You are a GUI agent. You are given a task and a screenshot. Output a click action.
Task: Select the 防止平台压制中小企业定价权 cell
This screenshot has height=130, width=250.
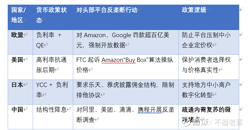[206, 40]
